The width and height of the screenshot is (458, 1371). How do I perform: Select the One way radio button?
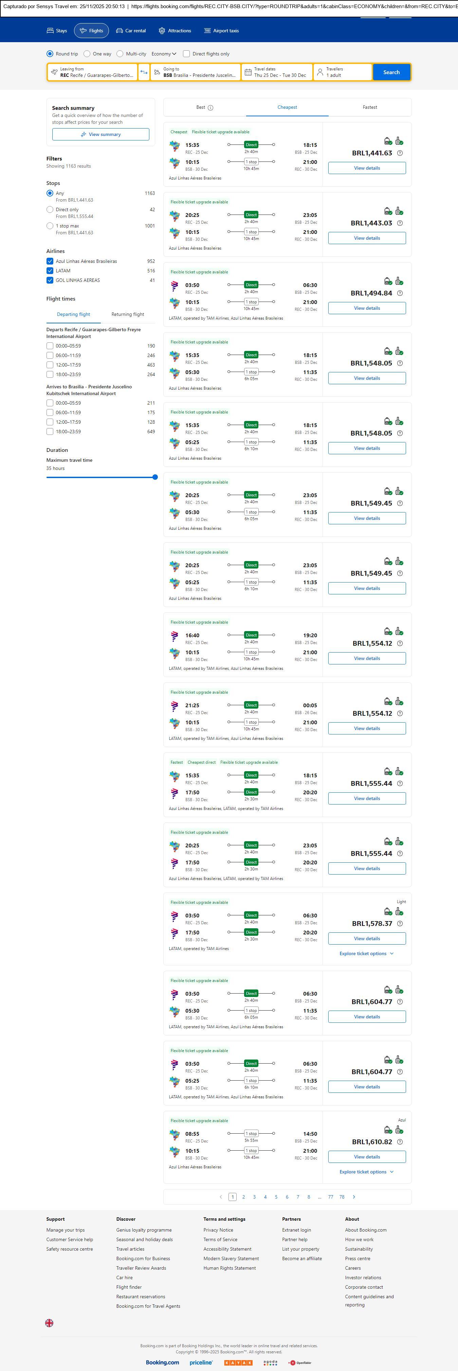[x=87, y=54]
